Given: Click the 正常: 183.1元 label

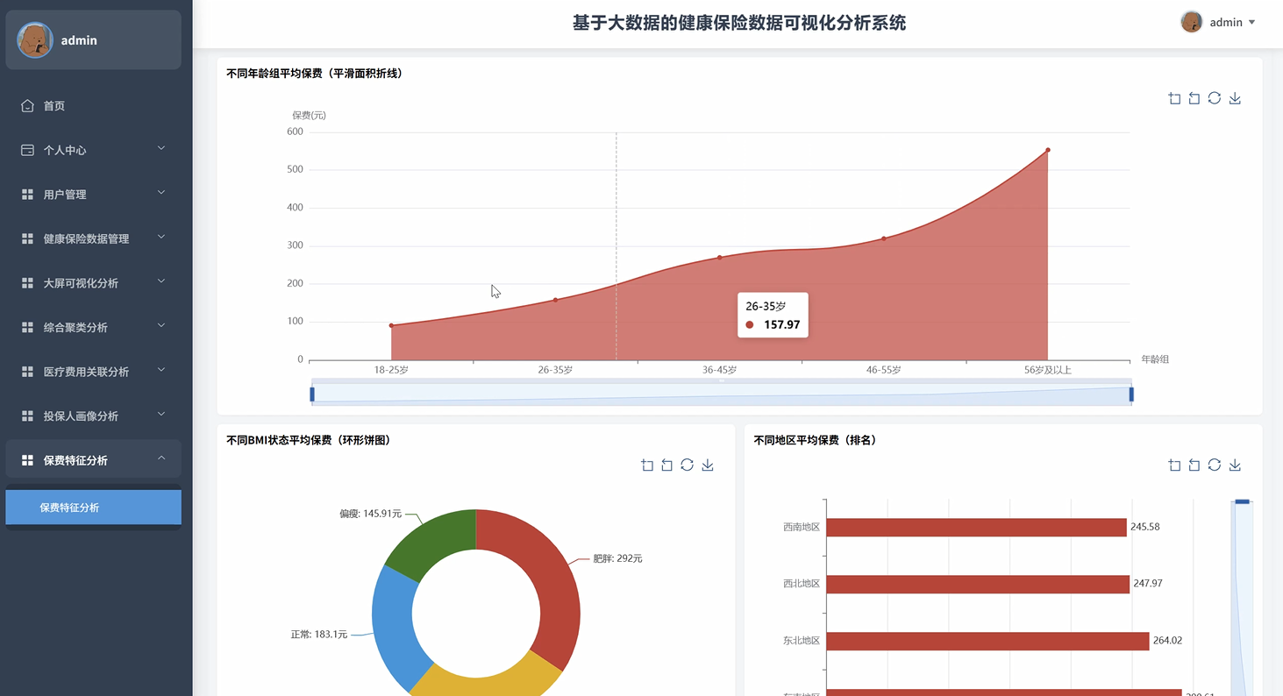Looking at the screenshot, I should (x=319, y=635).
